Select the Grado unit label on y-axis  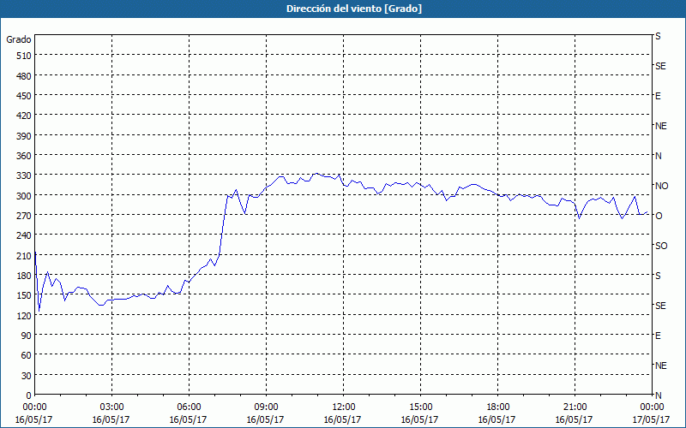(x=19, y=39)
